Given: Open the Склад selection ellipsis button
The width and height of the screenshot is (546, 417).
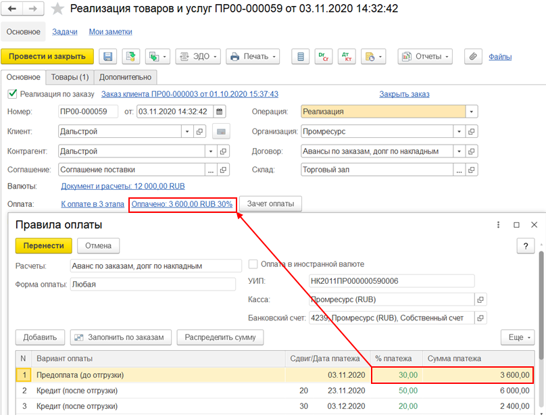Looking at the screenshot, I should 460,170.
